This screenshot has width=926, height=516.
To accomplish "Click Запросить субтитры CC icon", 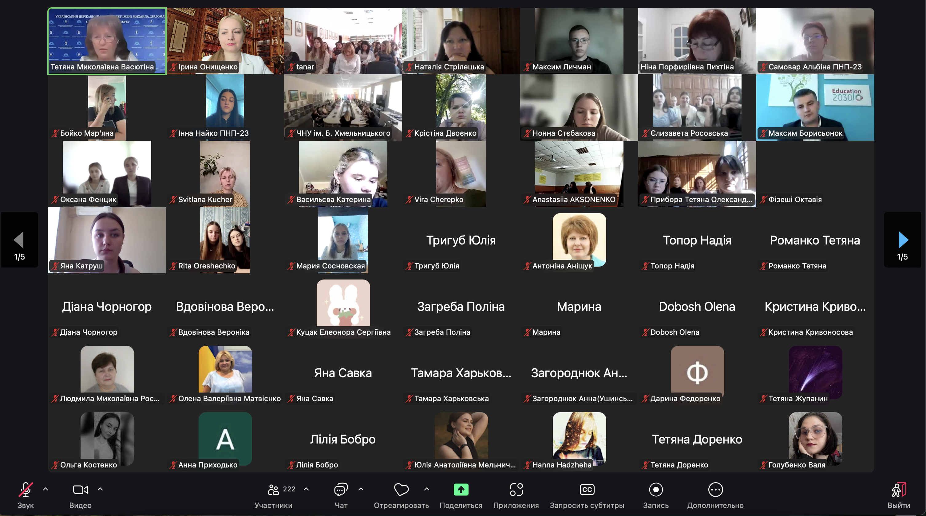I will coord(587,490).
